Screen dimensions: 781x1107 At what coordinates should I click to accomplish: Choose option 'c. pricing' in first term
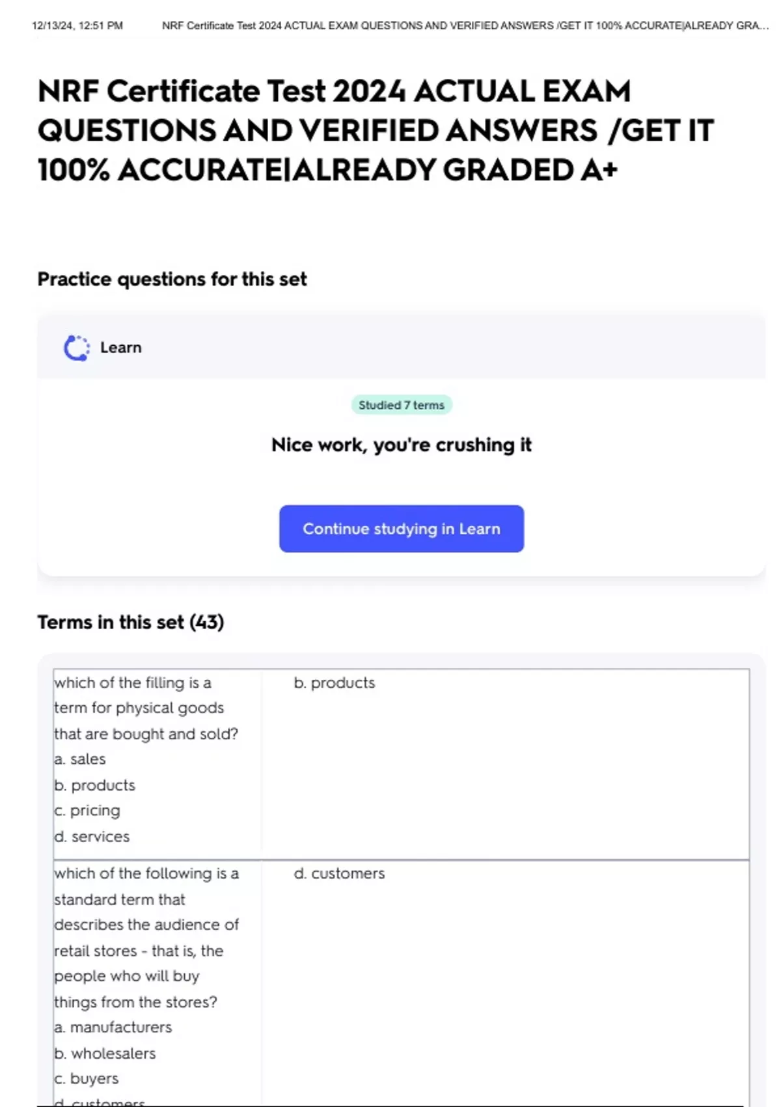point(87,811)
